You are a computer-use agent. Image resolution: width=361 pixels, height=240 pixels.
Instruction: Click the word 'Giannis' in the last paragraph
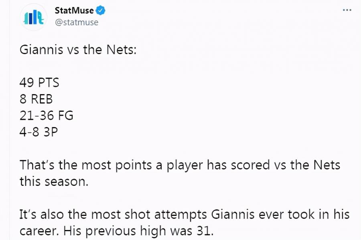tap(233, 214)
